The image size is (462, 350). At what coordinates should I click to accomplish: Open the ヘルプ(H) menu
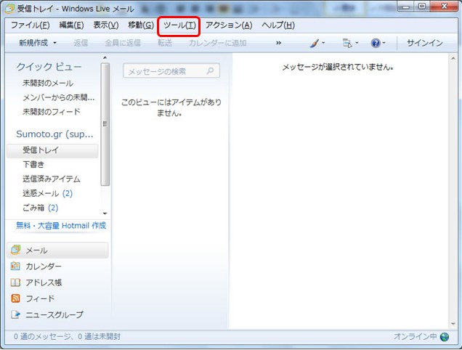(278, 25)
